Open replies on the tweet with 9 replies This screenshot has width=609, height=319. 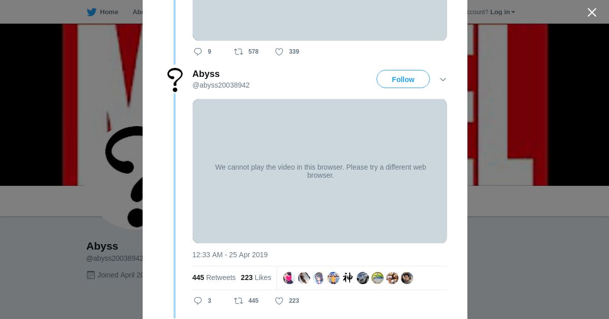[x=198, y=52]
